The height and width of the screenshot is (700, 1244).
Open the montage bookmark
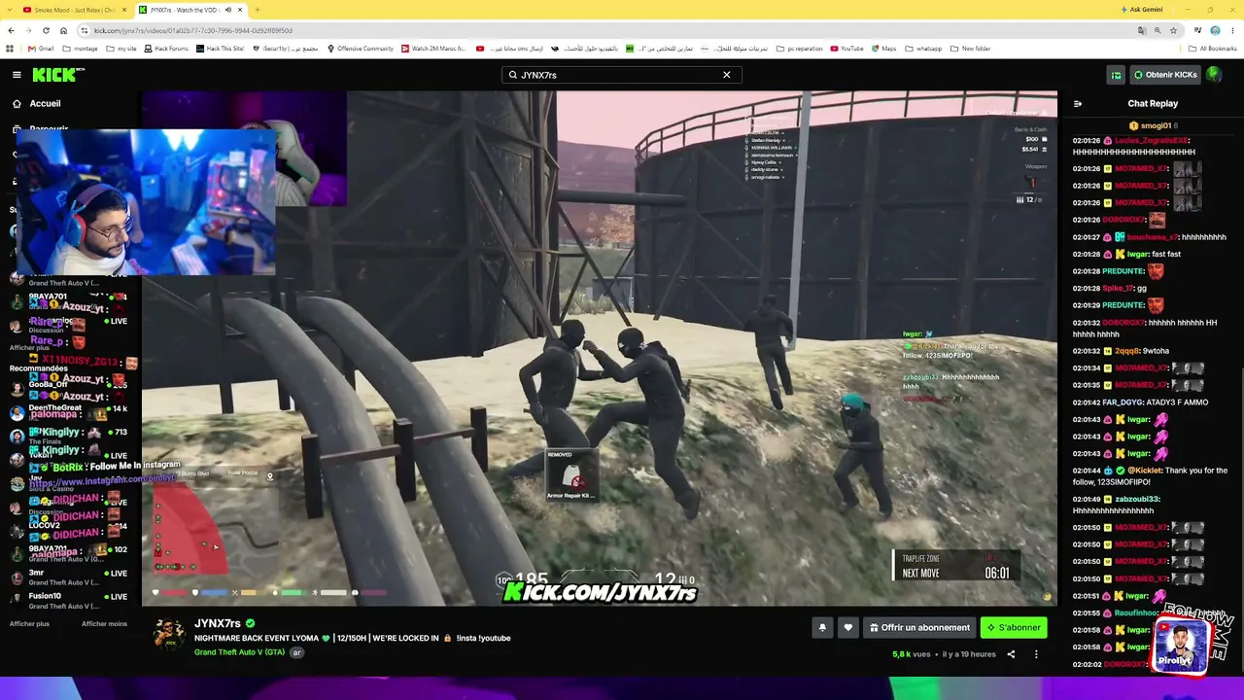coord(82,49)
